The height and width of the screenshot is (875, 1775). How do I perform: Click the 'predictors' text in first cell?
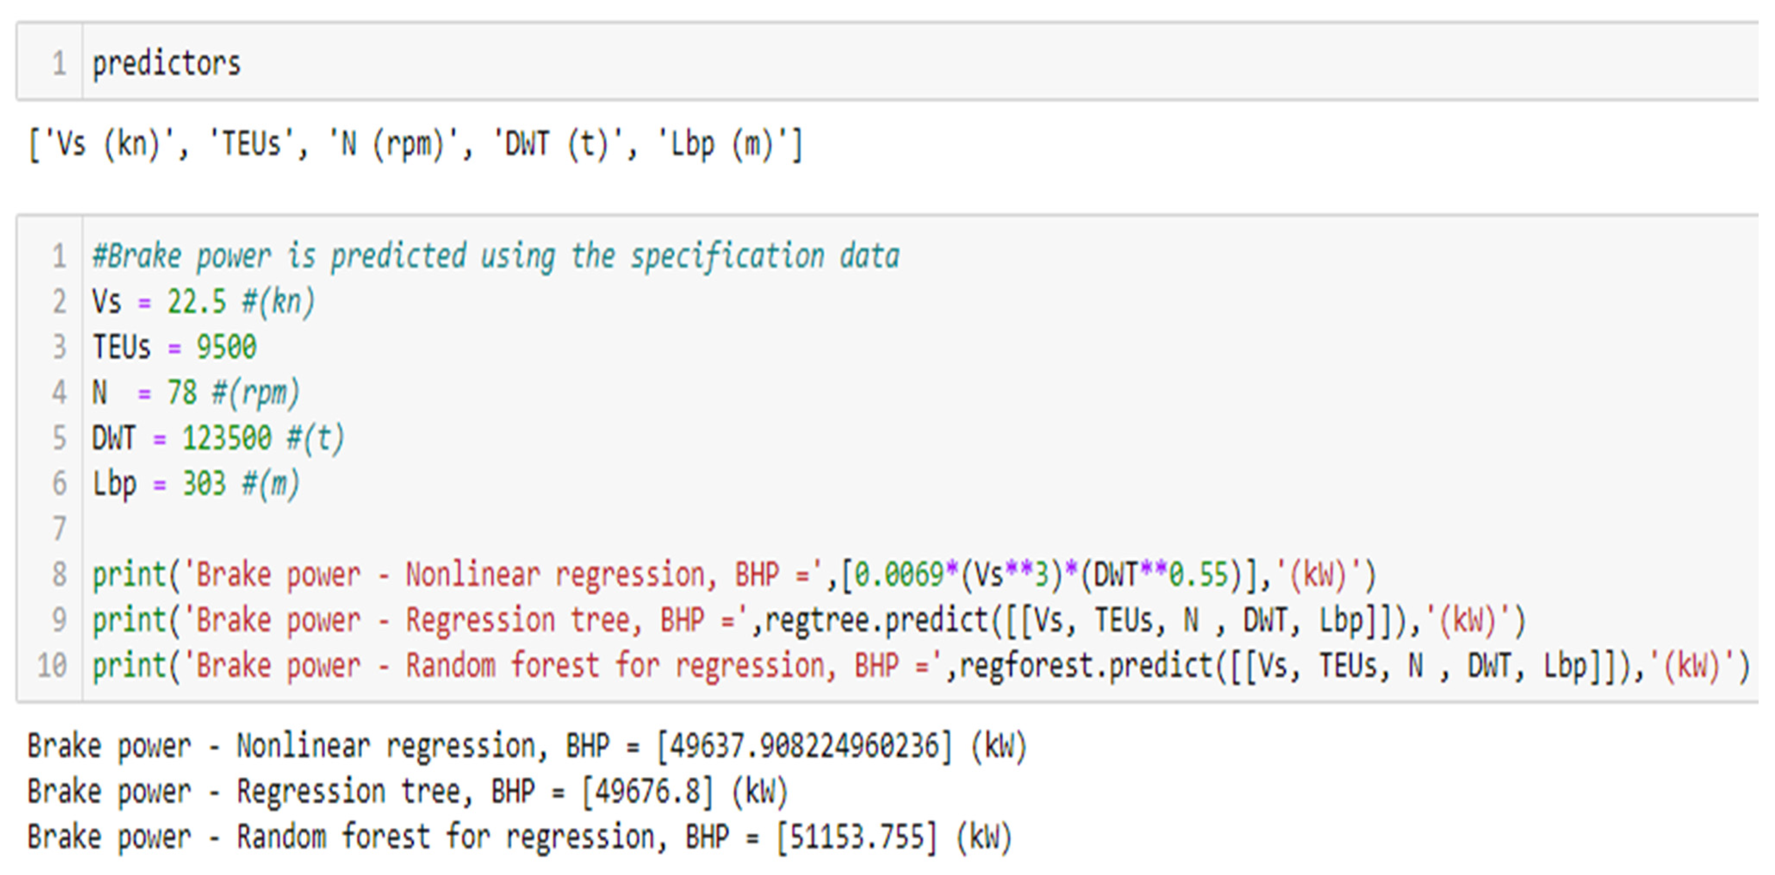(x=166, y=64)
